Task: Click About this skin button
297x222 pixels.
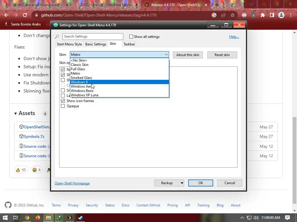Action: (188, 55)
